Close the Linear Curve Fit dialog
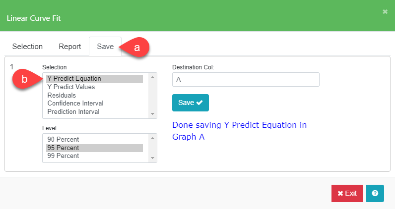 [x=385, y=11]
